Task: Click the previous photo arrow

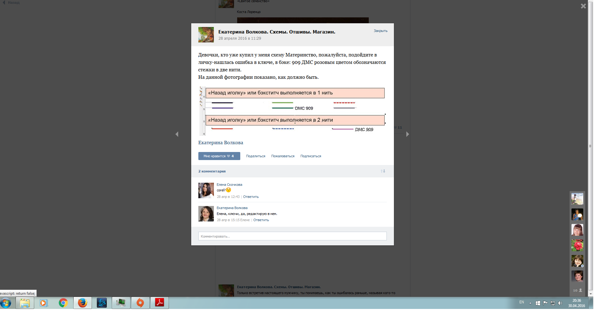Action: [177, 134]
